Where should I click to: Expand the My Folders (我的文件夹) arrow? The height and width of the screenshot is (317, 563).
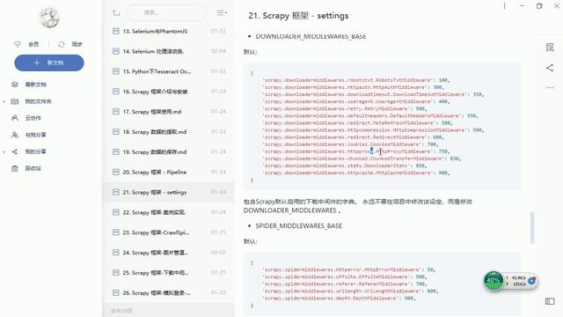(x=4, y=101)
